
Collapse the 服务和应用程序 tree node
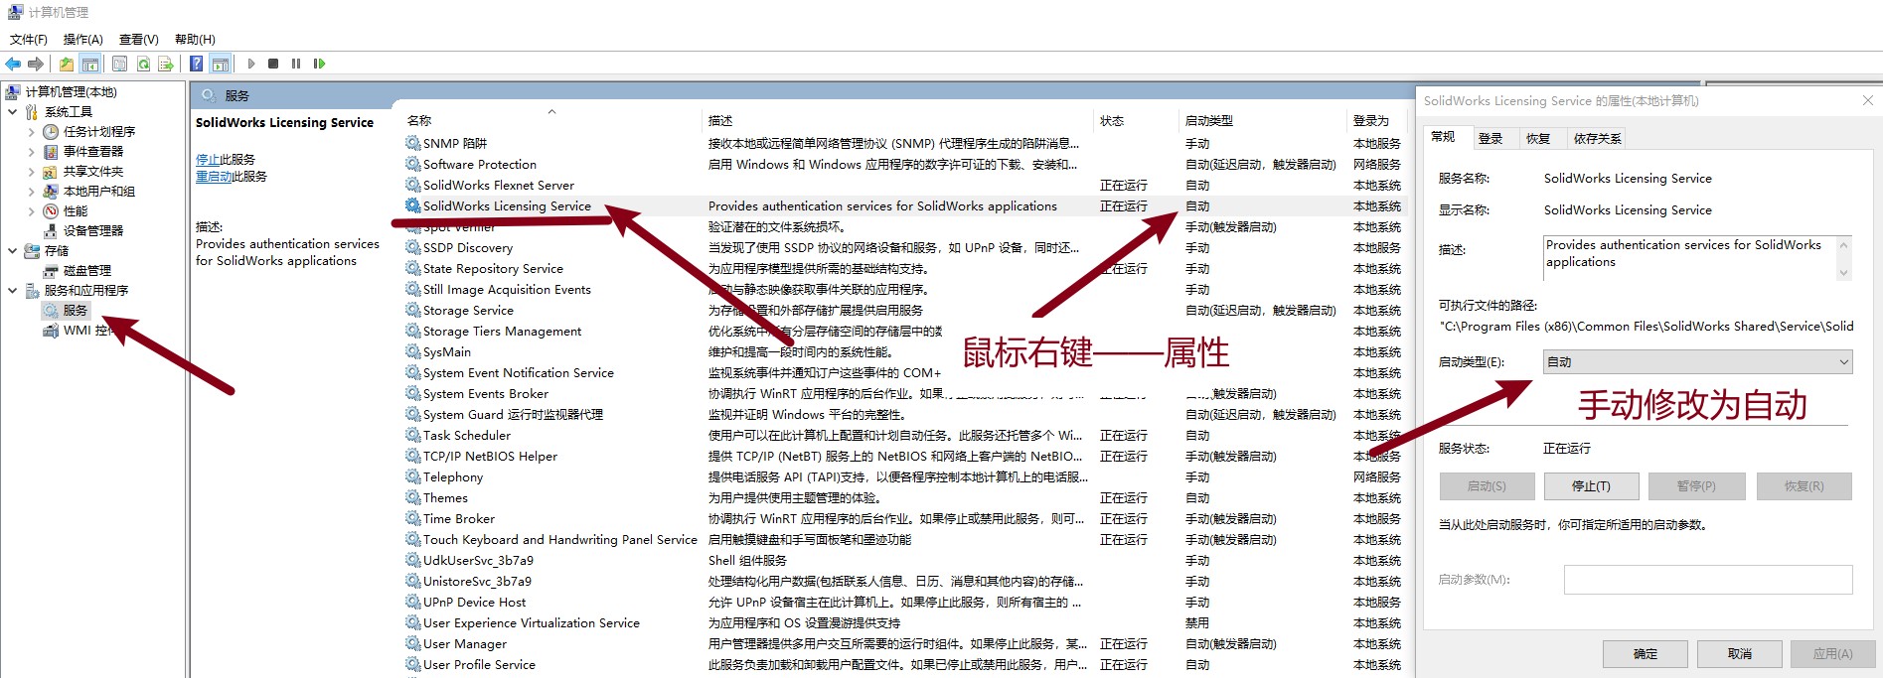[12, 290]
